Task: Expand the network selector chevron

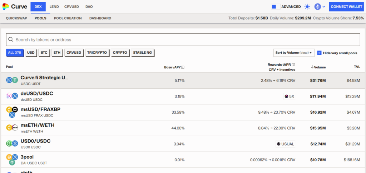Action: [x=324, y=7]
